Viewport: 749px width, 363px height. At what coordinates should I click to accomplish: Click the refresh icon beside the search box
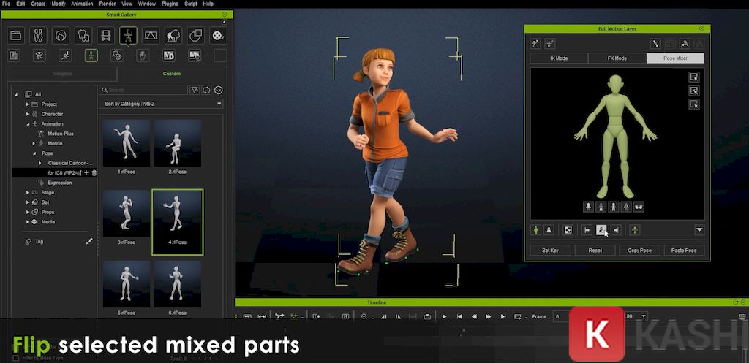(x=206, y=90)
